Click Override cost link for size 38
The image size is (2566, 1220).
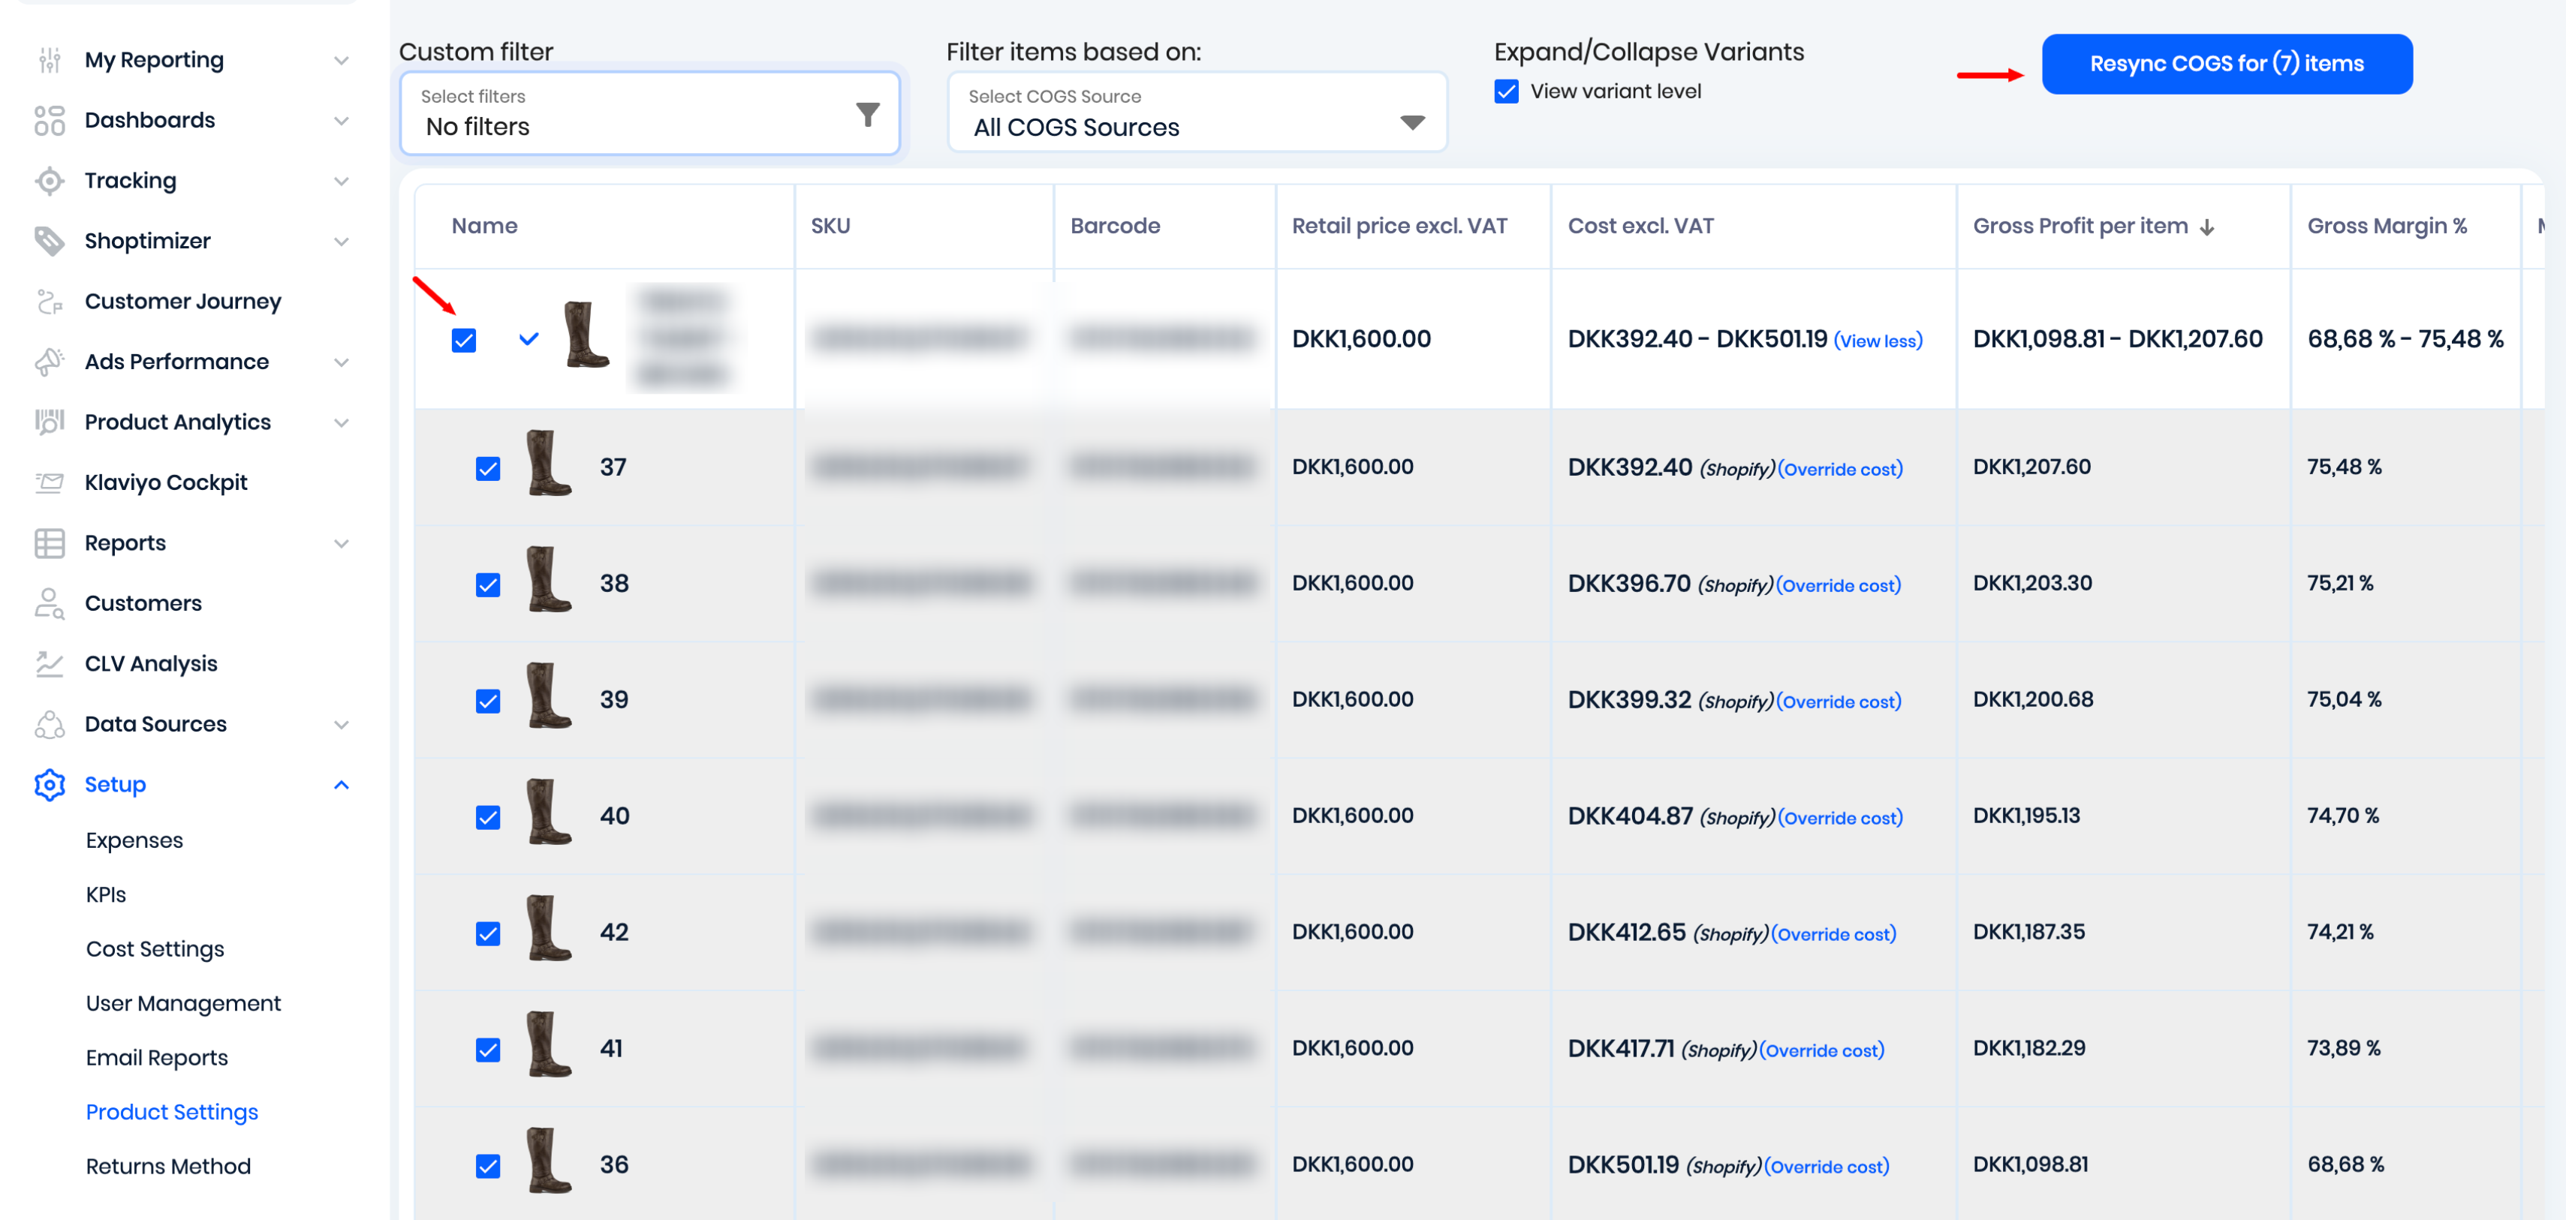(x=1839, y=585)
